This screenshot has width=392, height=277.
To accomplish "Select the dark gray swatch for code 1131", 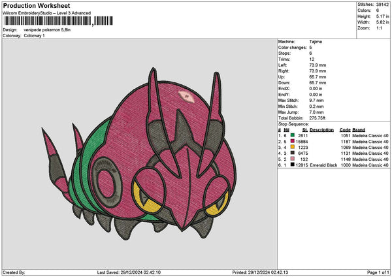I will pos(292,153).
